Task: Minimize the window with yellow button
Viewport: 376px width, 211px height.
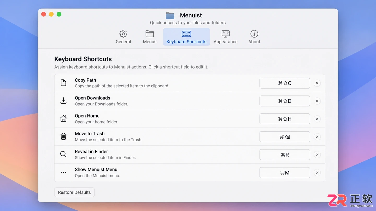Action: (51, 14)
